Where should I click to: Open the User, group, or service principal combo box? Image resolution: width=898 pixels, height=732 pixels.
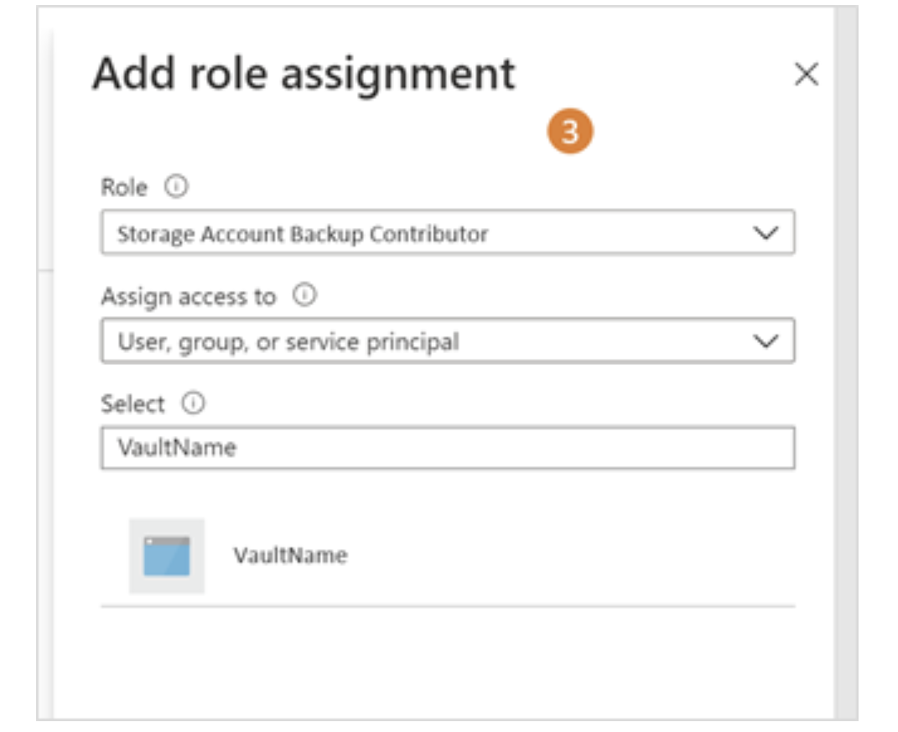coord(419,342)
